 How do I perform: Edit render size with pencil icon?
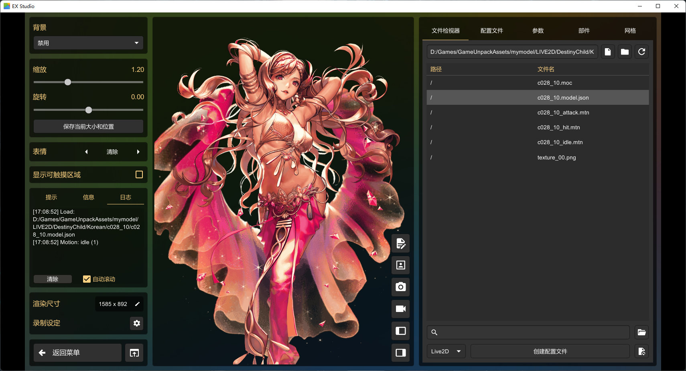(x=137, y=304)
